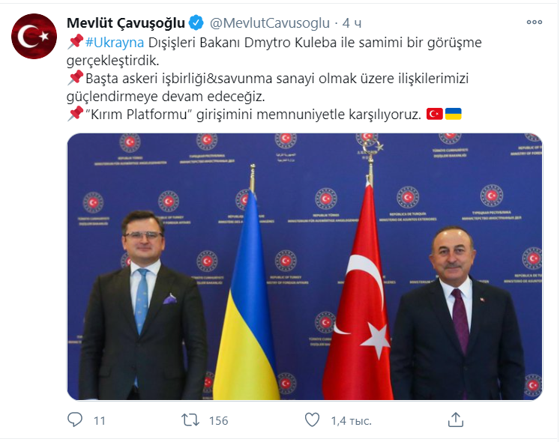Click the Mevlüt Çavuşoğlu display name
The height and width of the screenshot is (442, 560).
coord(126,23)
